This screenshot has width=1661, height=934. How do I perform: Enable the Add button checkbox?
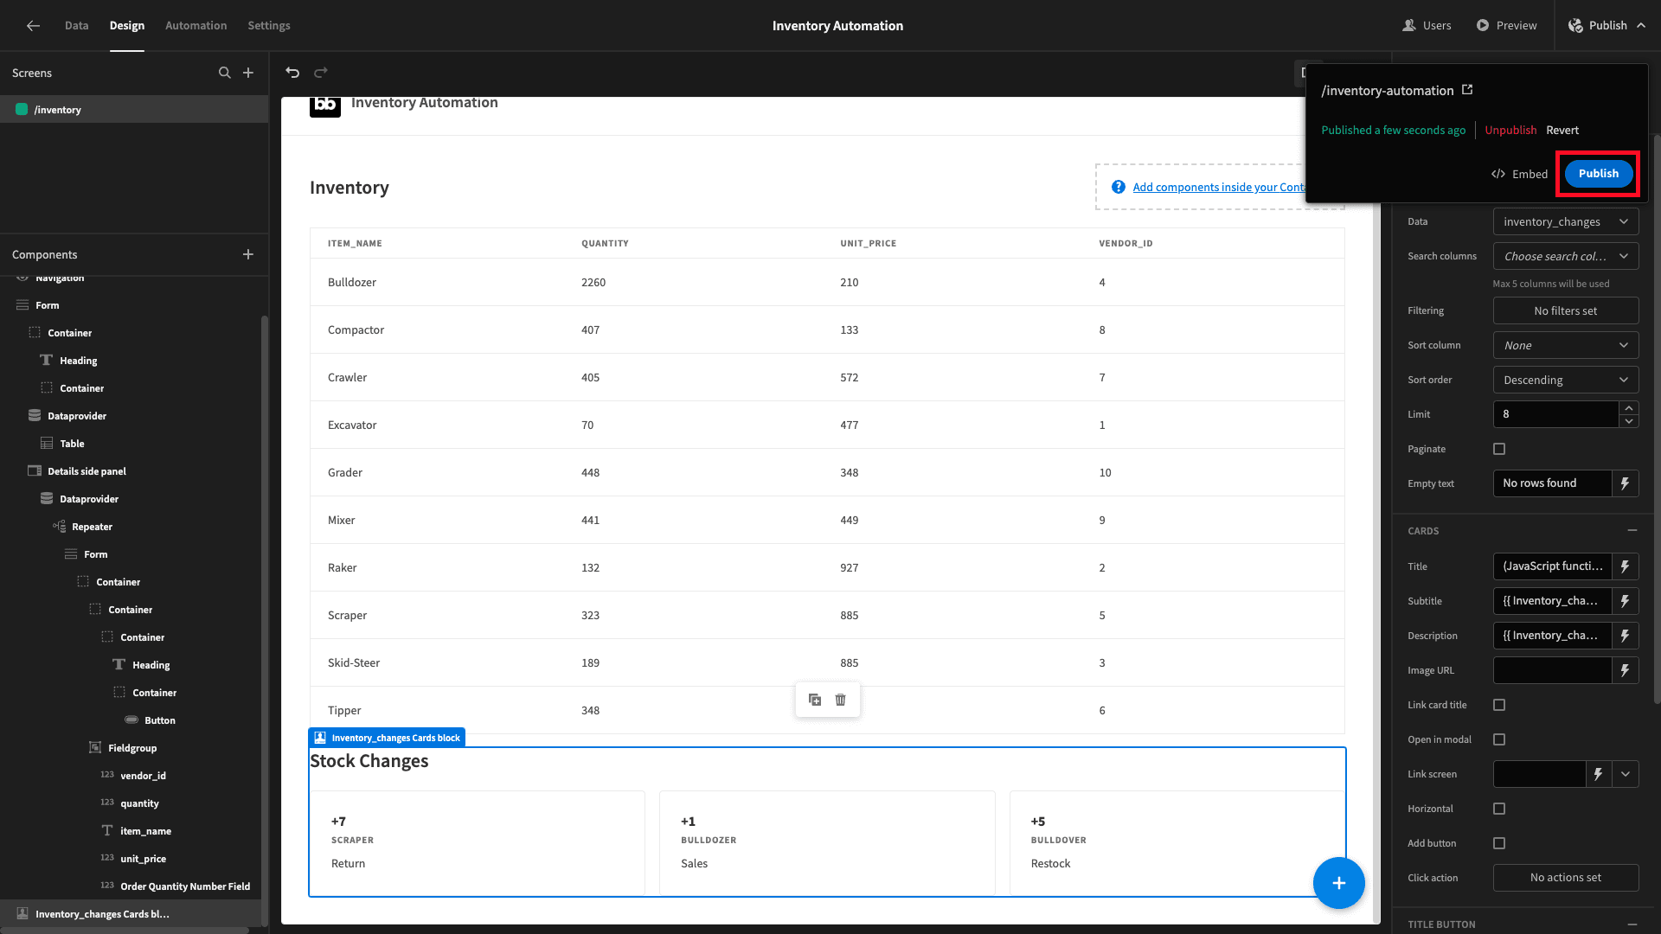[x=1499, y=843]
